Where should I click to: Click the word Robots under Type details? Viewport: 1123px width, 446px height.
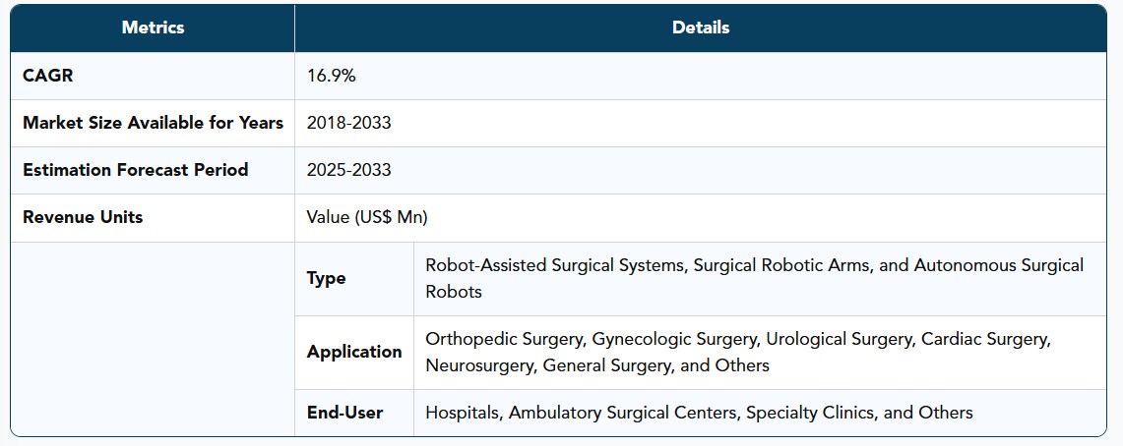point(454,292)
